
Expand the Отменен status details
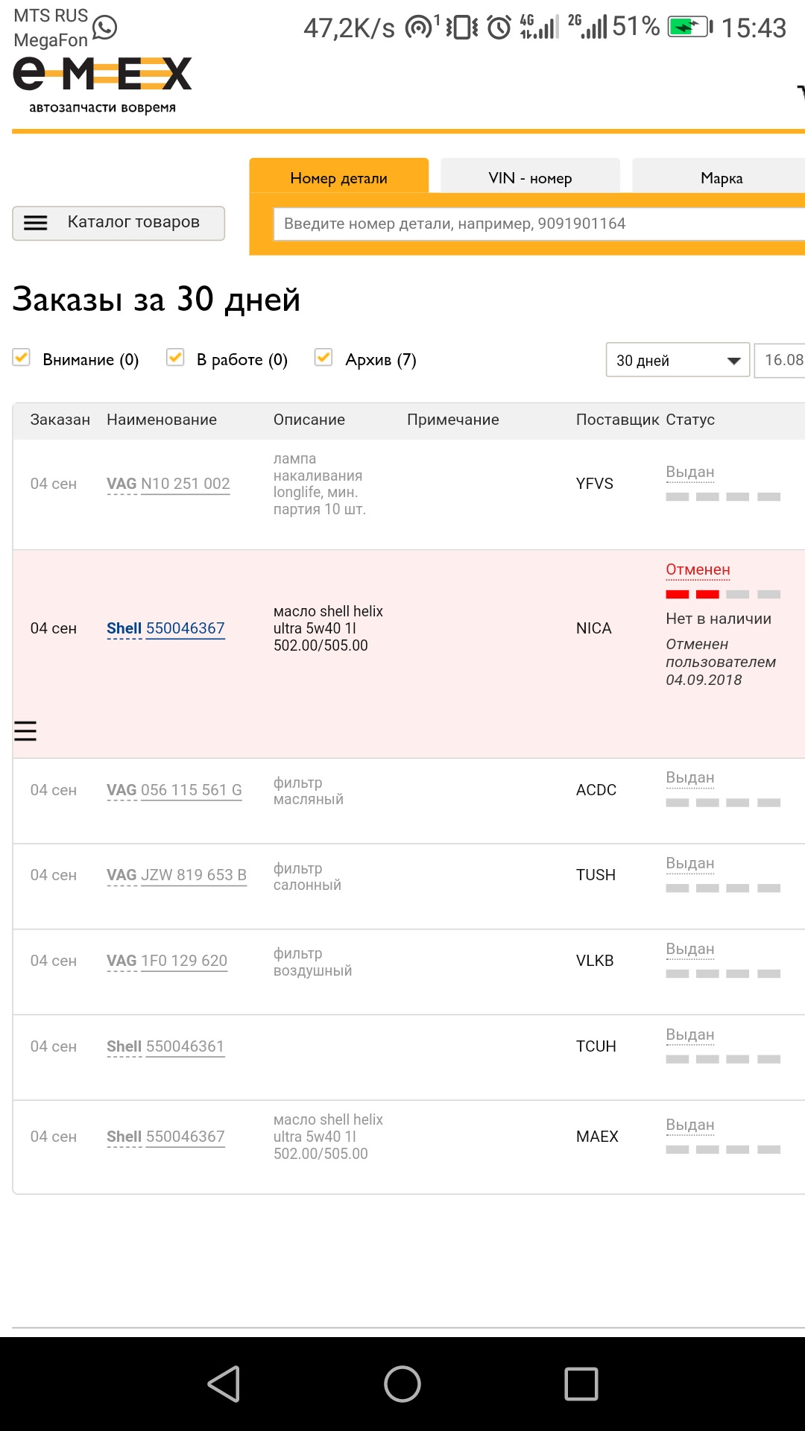[698, 570]
